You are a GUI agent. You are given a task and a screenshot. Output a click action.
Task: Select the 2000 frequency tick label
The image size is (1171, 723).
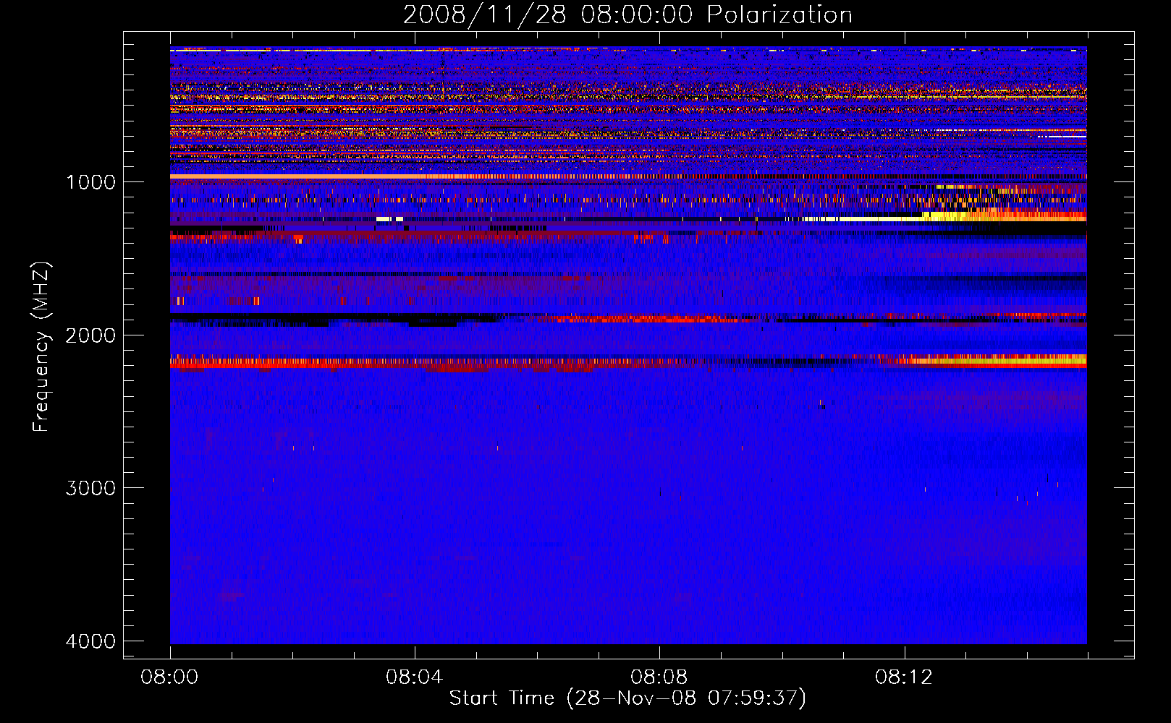[90, 335]
